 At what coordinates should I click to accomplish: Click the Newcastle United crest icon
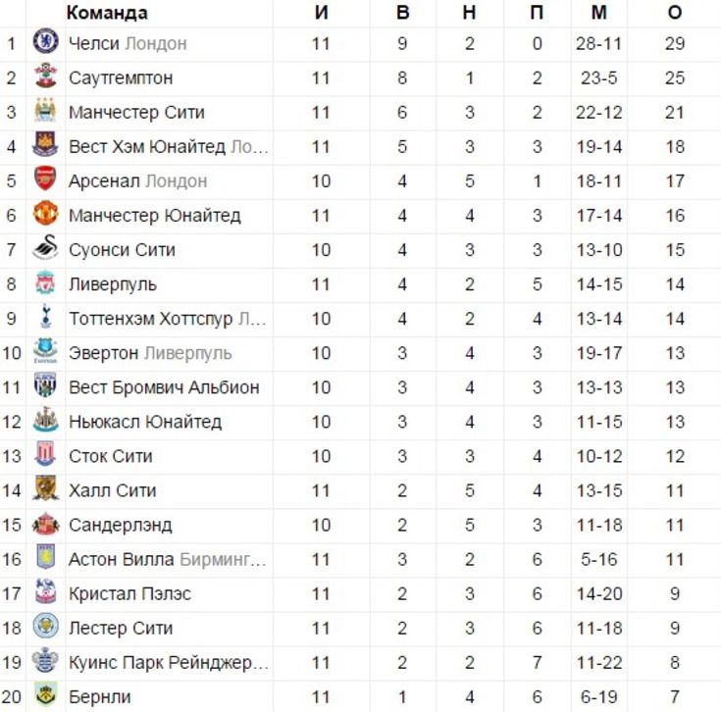(x=45, y=420)
